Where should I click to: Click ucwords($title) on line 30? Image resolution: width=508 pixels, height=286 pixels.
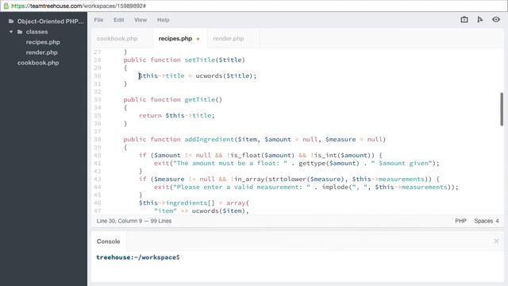point(224,76)
